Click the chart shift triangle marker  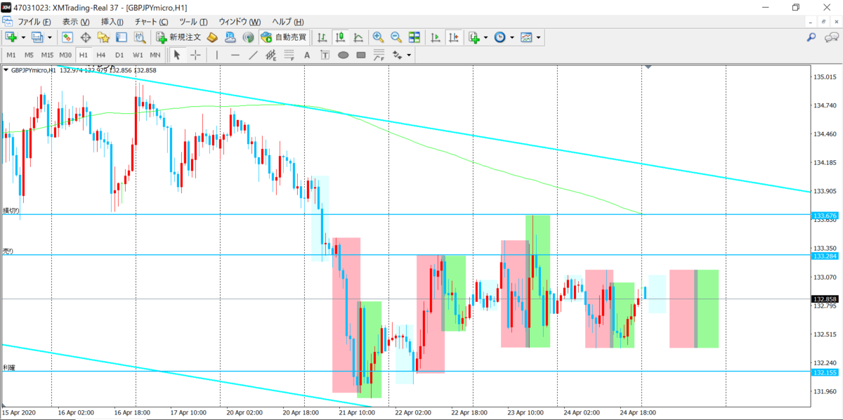coord(649,67)
